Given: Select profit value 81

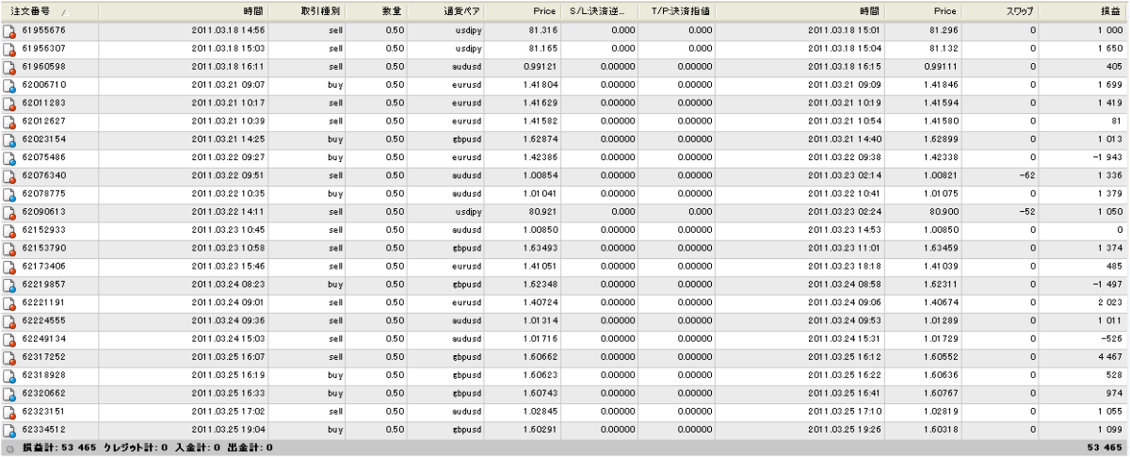Looking at the screenshot, I should click(x=1117, y=121).
